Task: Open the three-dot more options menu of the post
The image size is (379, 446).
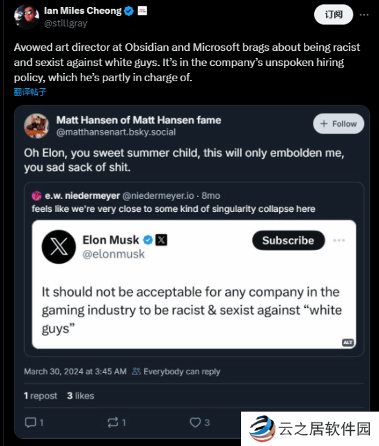Action: [364, 14]
